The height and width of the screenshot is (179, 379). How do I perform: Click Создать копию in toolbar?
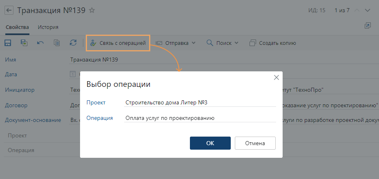273,43
